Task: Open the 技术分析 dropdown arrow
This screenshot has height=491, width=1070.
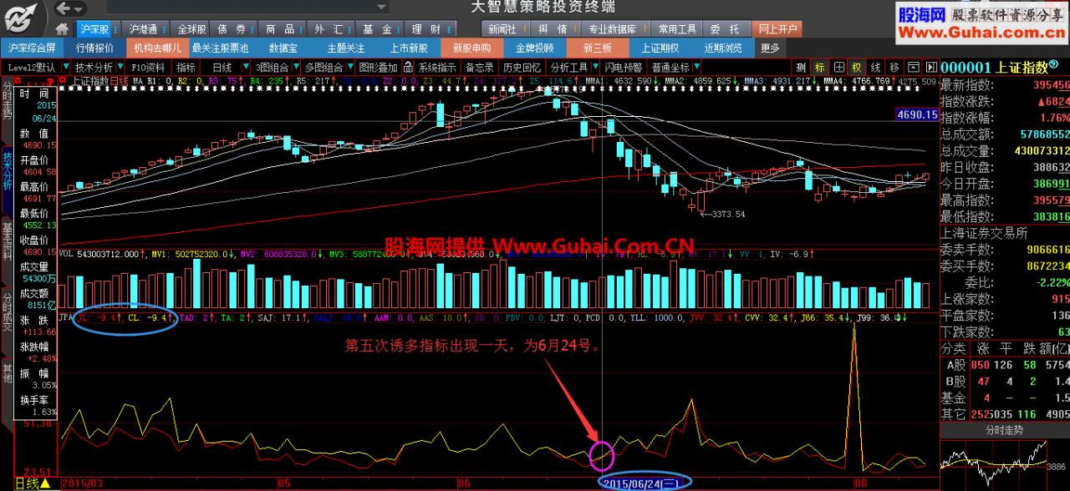Action: point(120,67)
